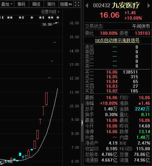Click 换手 turnover 0.30%
Viewport: 152px width, 166px height.
111,115
